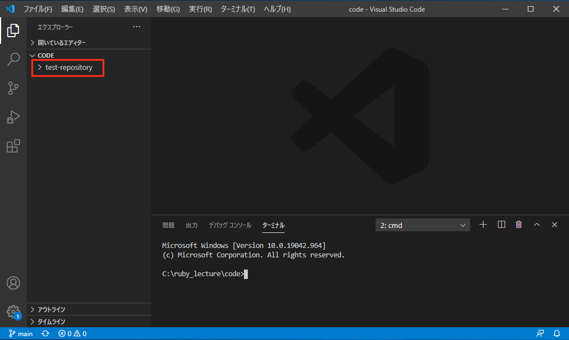569x340 pixels.
Task: Click the Accounts icon in activity bar
Action: pos(13,283)
